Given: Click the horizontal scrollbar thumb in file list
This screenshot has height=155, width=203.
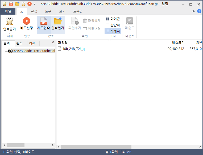Looking at the screenshot, I should coord(96,147).
